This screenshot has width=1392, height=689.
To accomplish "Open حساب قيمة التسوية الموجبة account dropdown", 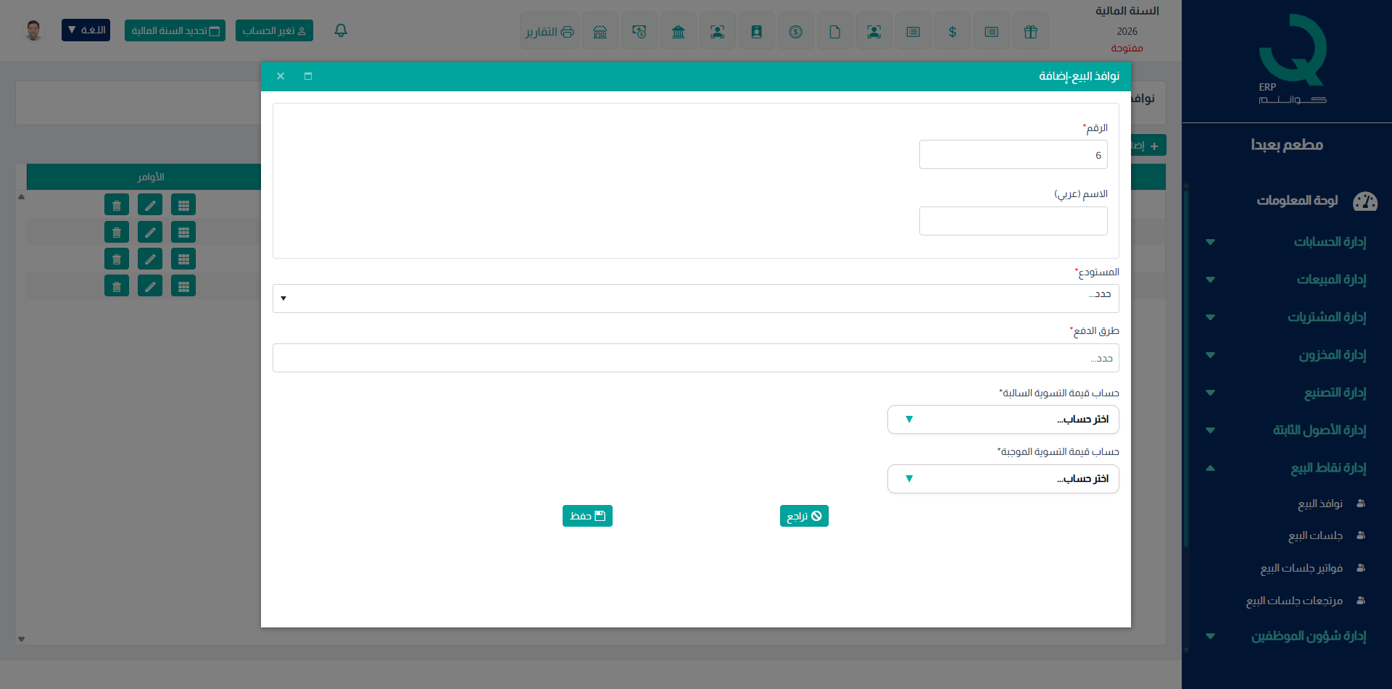I will 1003,479.
